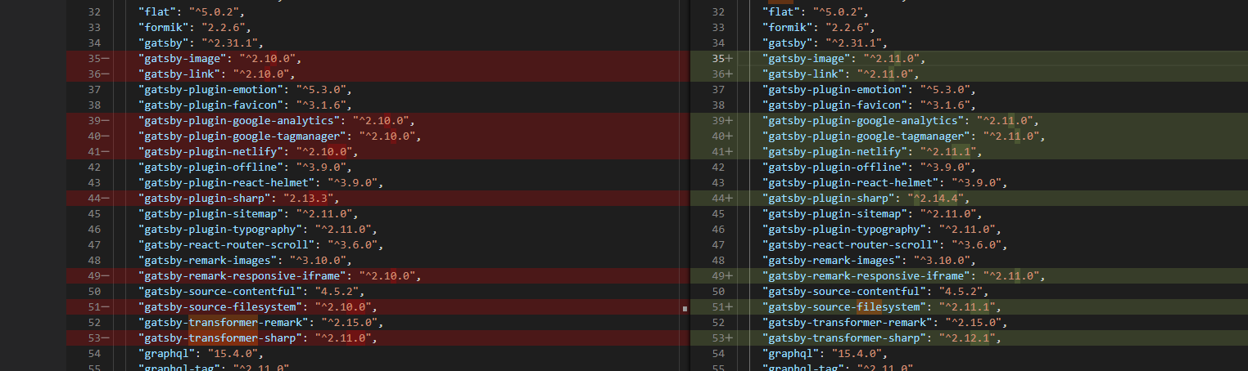Click gutter marker "53+" for added line

tap(721, 338)
